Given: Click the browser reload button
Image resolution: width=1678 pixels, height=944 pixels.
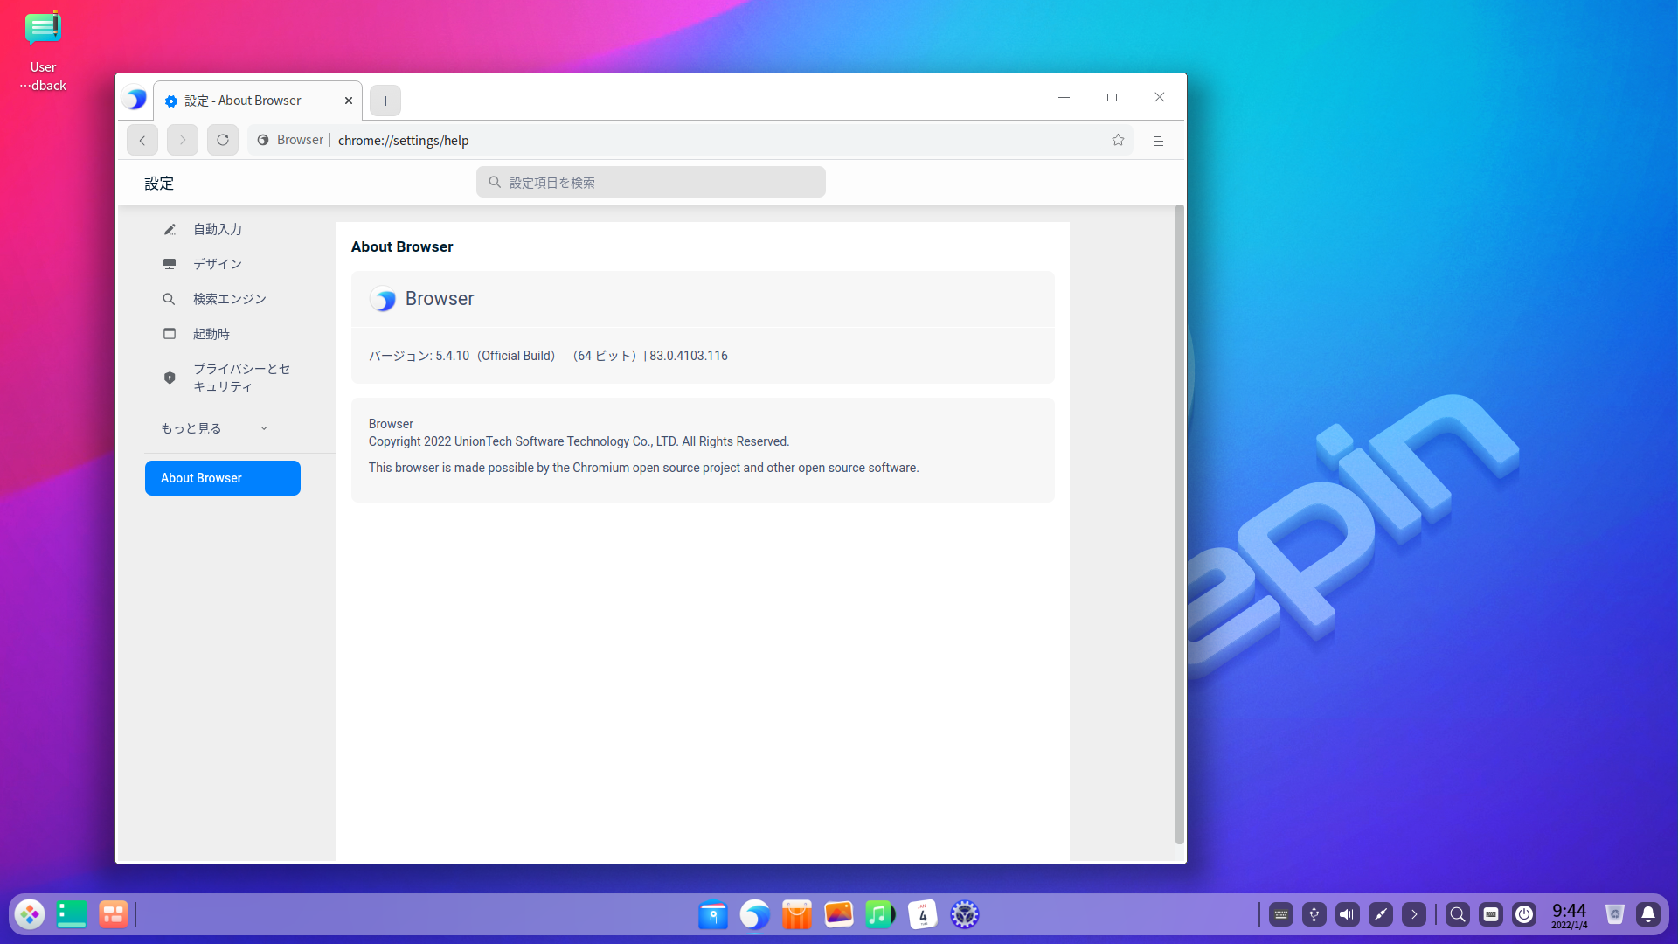Looking at the screenshot, I should 223,140.
